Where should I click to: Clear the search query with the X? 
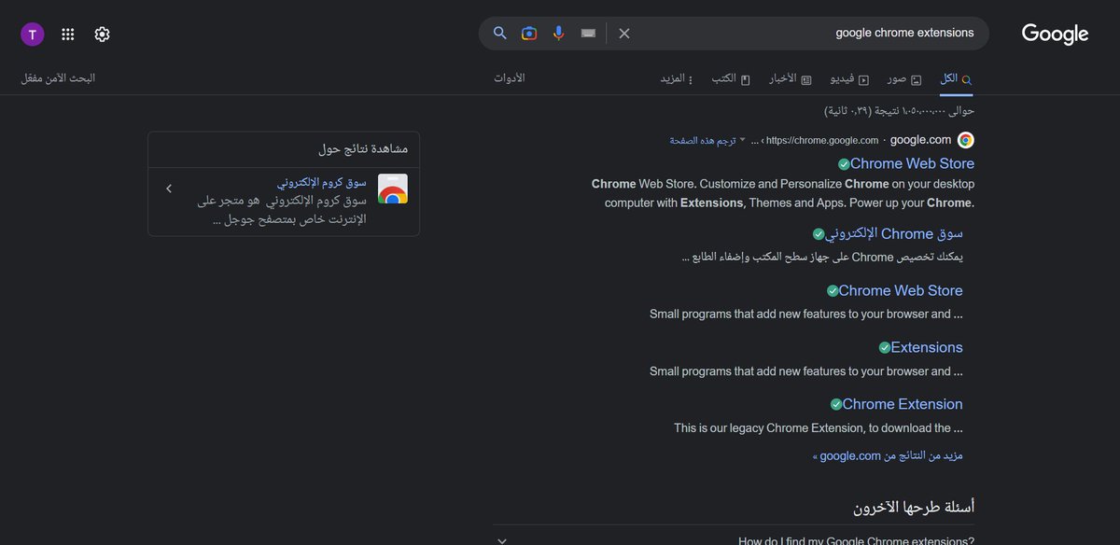[624, 33]
